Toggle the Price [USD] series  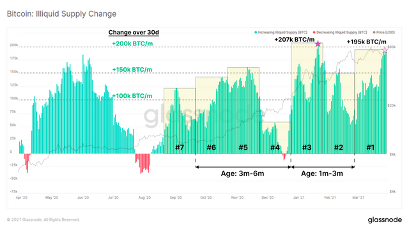click(383, 33)
